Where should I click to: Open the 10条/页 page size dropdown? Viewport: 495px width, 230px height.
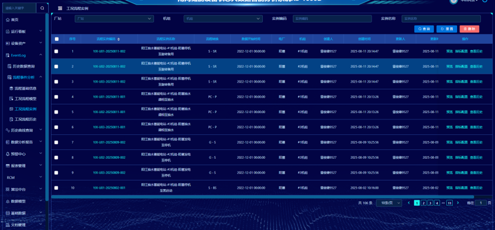point(389,203)
